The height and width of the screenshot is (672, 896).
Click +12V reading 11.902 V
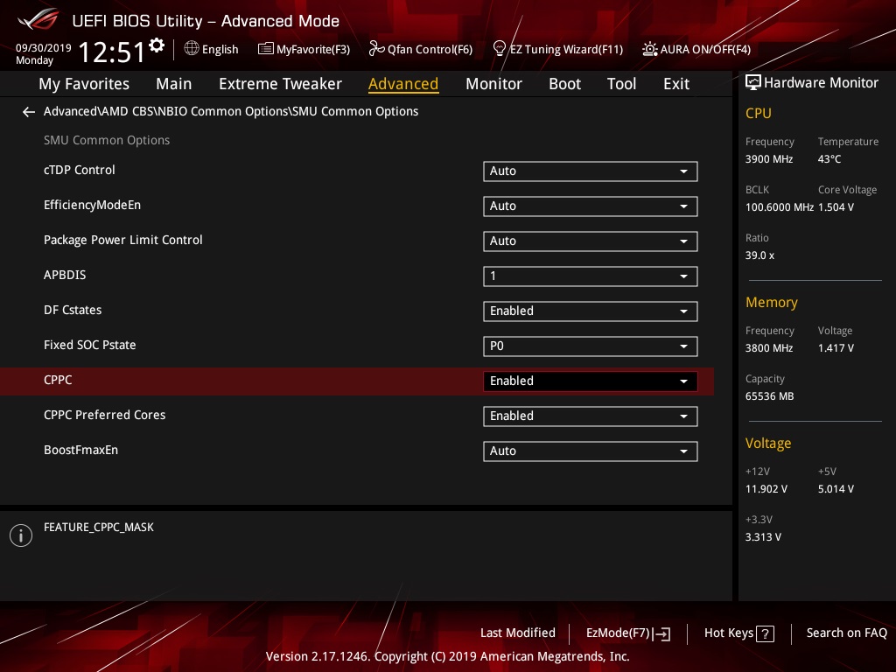click(766, 489)
